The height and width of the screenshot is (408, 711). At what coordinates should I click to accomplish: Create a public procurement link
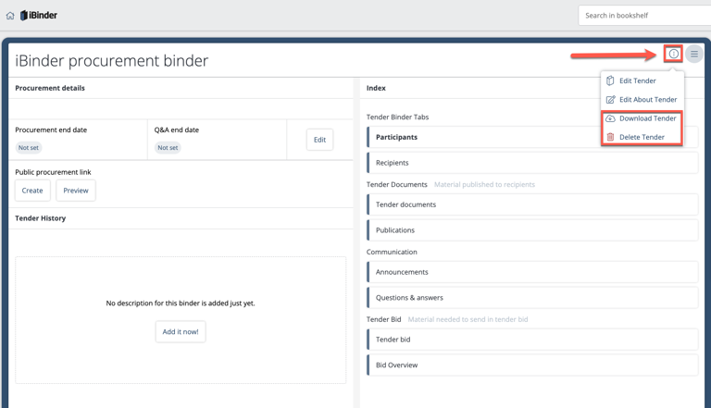tap(32, 191)
